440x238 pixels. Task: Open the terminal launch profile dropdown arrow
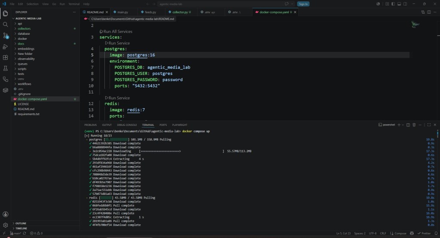403,125
